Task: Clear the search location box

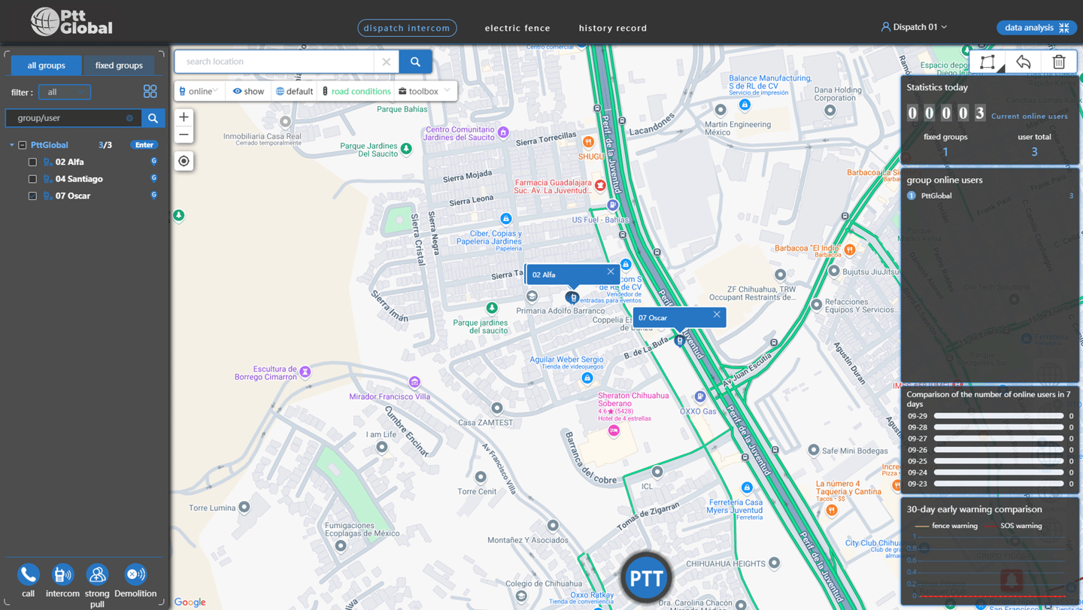Action: click(386, 62)
